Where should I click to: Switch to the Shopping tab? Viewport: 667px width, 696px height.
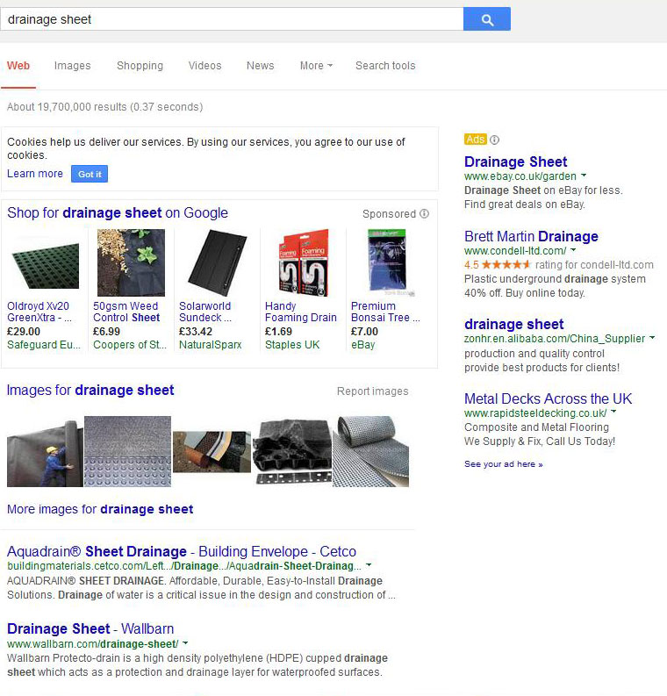click(x=140, y=66)
